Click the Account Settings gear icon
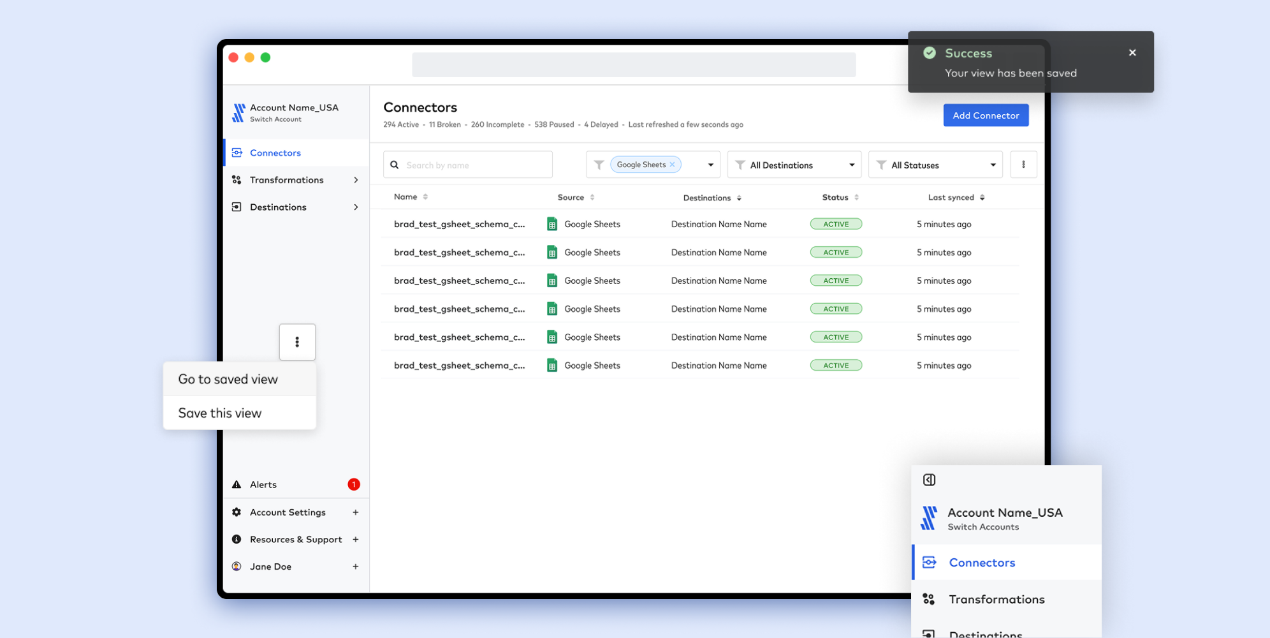Image resolution: width=1270 pixels, height=638 pixels. click(237, 512)
